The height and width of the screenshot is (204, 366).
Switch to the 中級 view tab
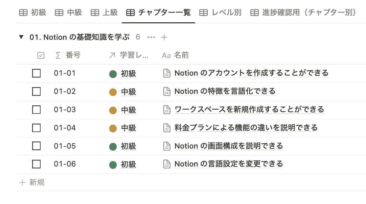click(68, 12)
